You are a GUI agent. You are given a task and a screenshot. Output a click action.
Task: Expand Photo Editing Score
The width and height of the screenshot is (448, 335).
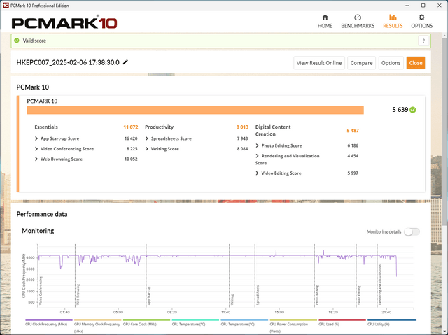[x=257, y=145]
